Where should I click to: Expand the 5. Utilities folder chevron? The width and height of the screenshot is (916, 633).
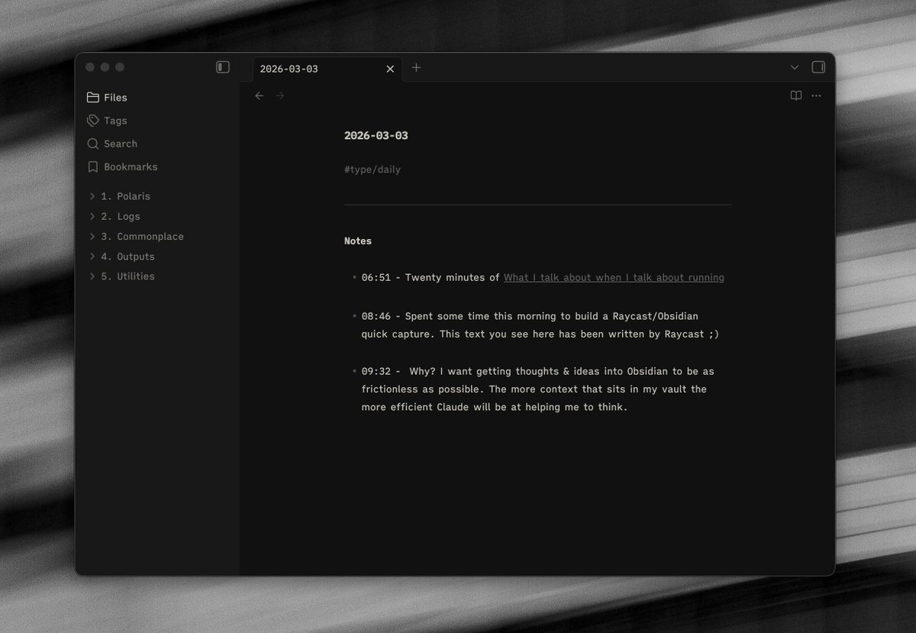pos(92,276)
